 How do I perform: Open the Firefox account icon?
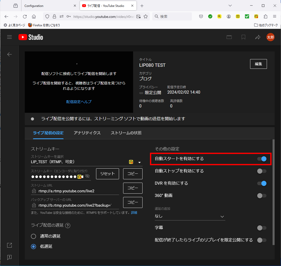tap(229, 17)
